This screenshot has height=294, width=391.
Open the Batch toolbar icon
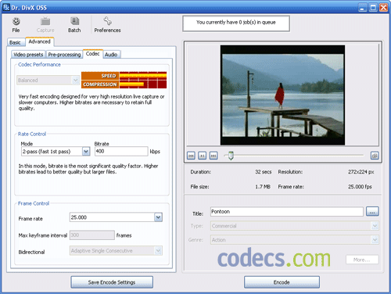click(x=74, y=21)
